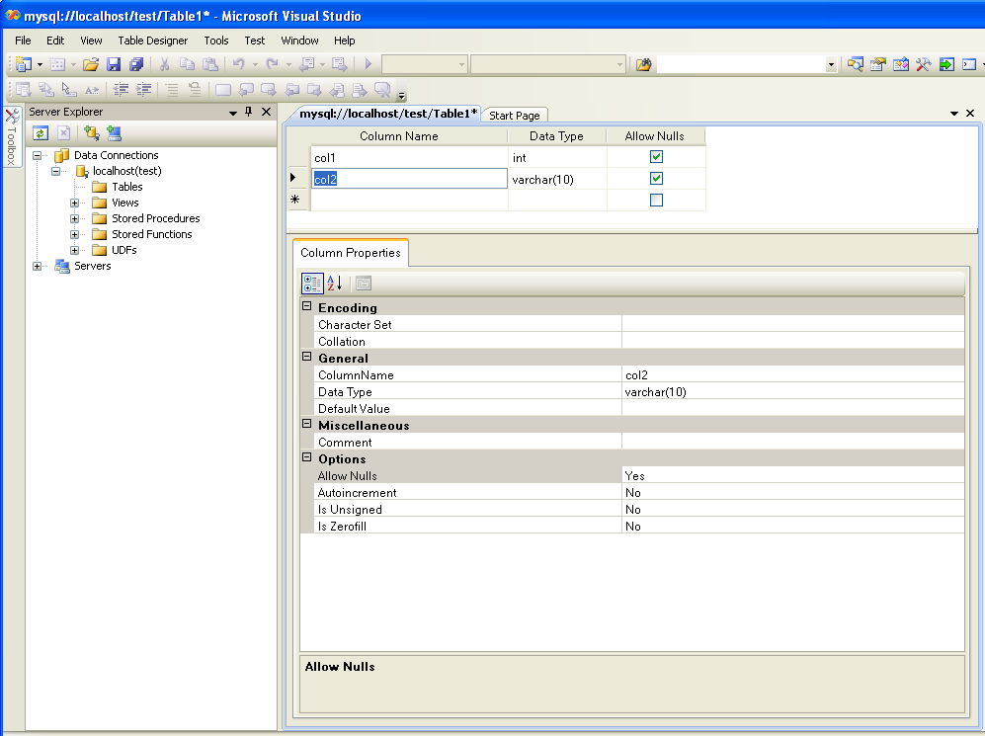Image resolution: width=985 pixels, height=736 pixels.
Task: Select the Tables folder in Server Explorer
Action: pos(126,187)
